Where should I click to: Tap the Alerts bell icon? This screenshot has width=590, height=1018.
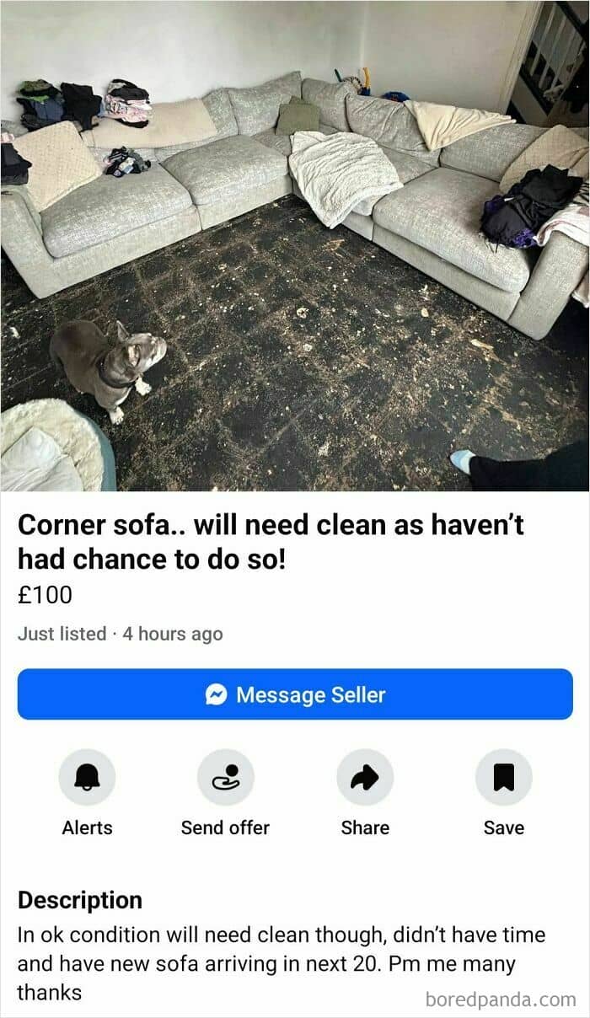click(87, 777)
